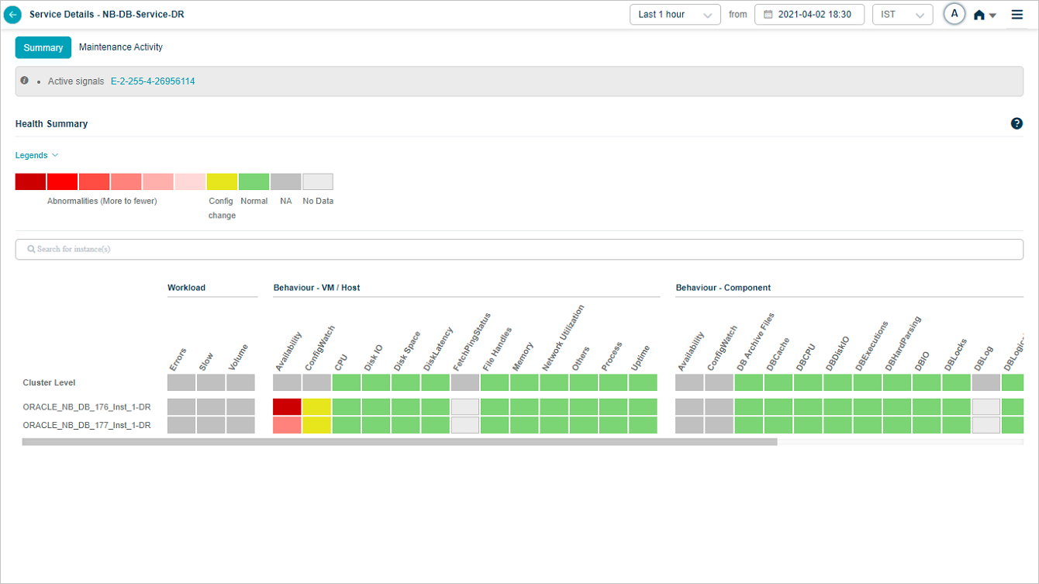Select the Summary tab

coord(43,48)
